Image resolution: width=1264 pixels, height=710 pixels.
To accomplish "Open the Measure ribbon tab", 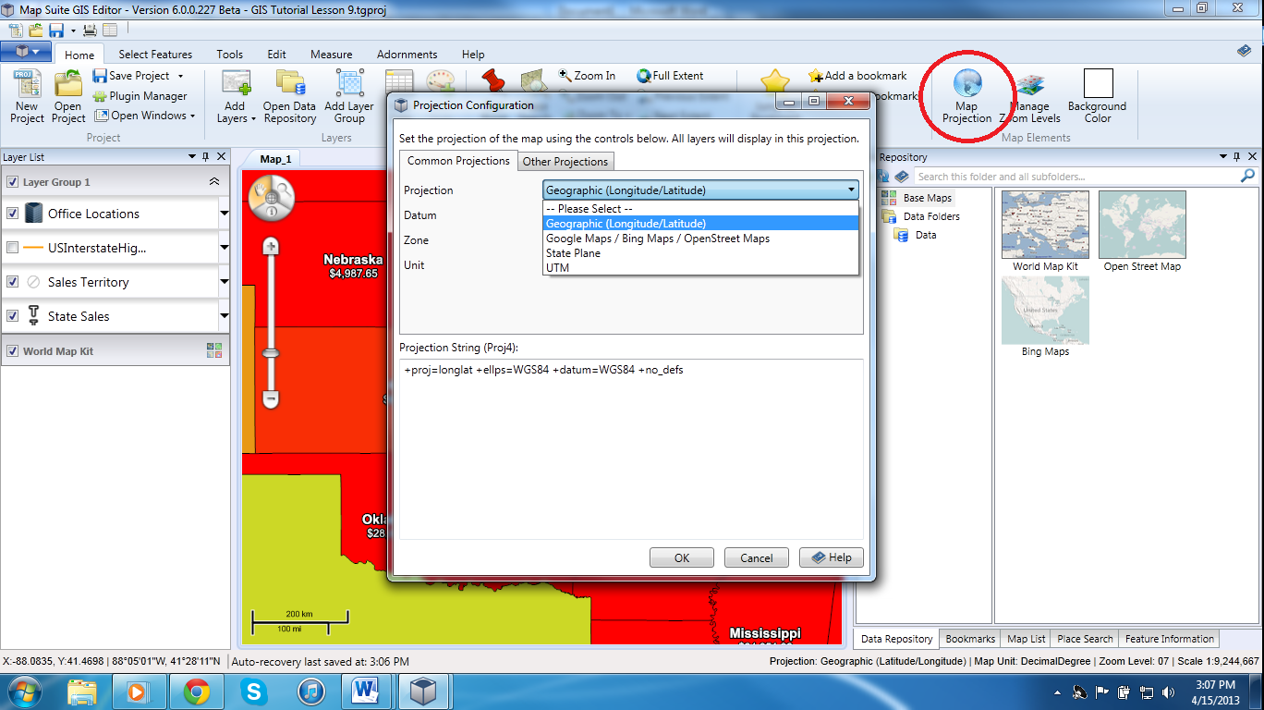I will point(331,55).
